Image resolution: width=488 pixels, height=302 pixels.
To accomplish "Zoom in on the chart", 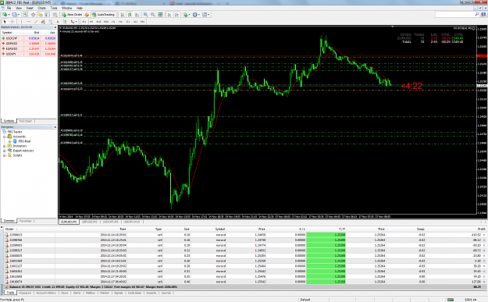I will 145,15.
